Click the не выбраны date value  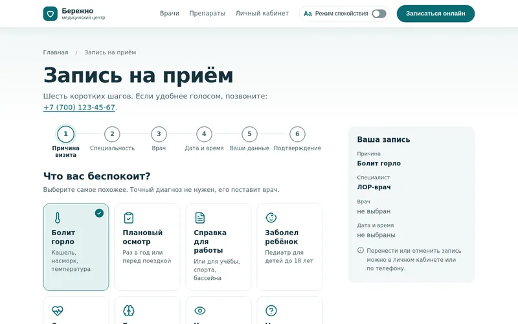376,235
